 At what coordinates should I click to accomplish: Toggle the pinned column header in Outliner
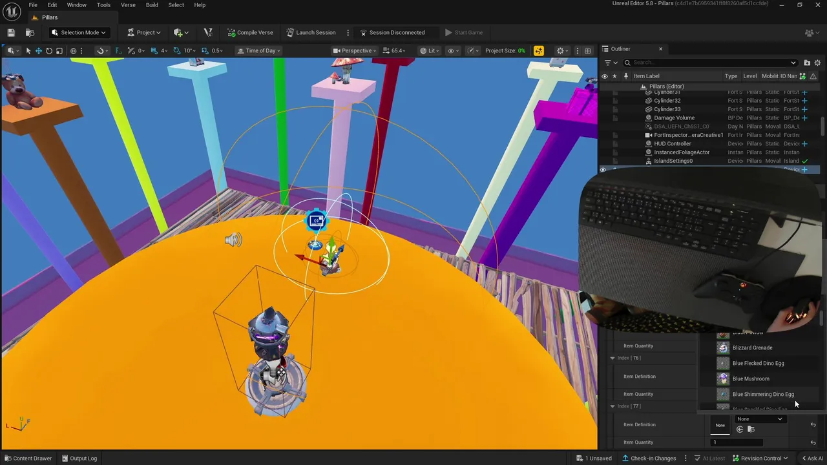(x=625, y=76)
